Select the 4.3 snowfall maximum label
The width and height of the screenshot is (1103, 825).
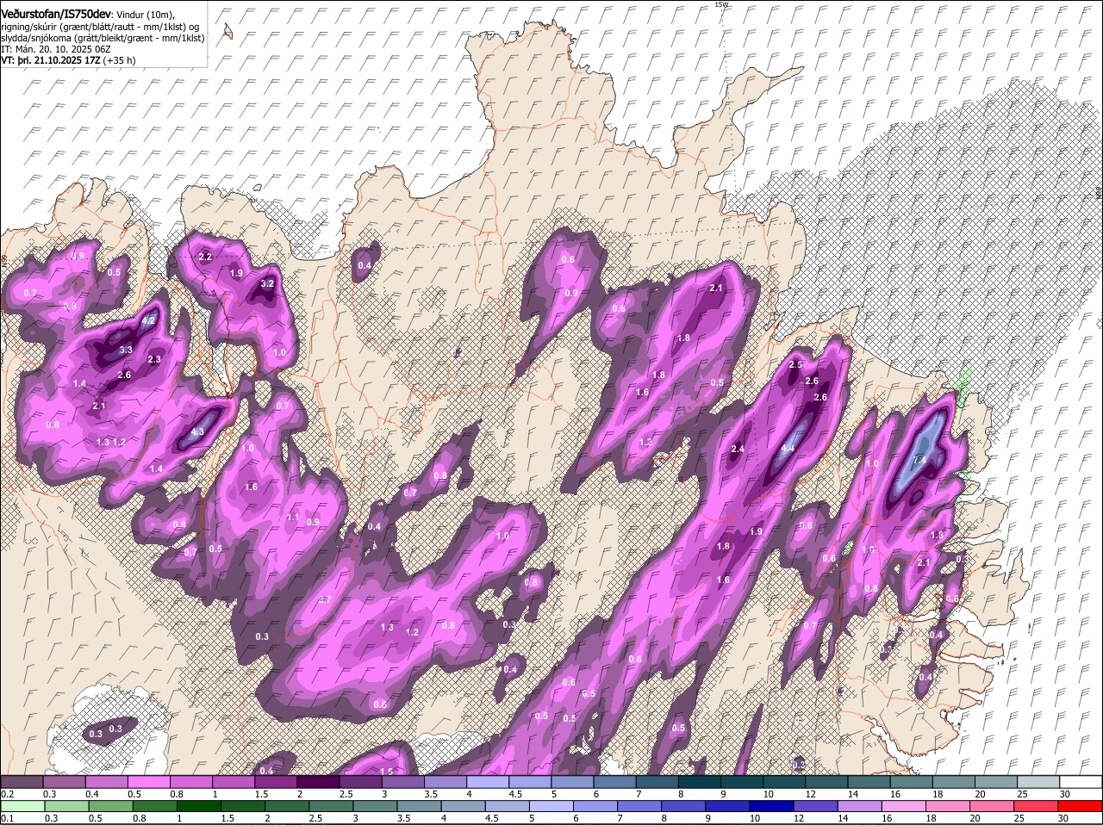(197, 432)
